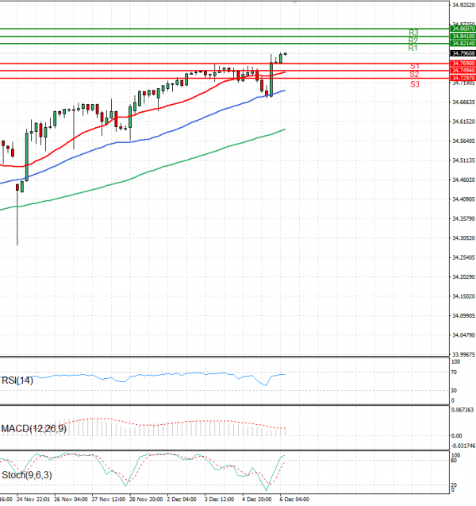Viewport: 476px width, 506px height.
Task: Select the 34.82140 green price tag
Action: (x=462, y=44)
